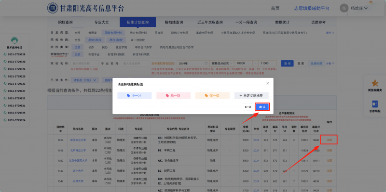Open the 志愿参考 tab
386x192 pixels.
click(x=318, y=22)
